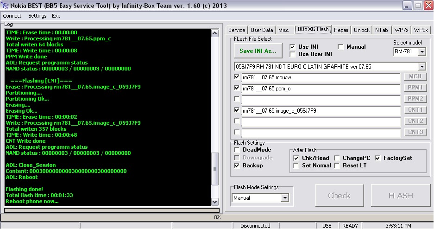Enable the Reset LT checkbox

337,165
